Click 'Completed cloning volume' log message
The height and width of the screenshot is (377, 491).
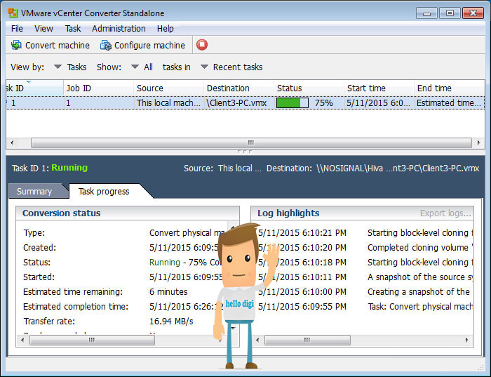[420, 248]
